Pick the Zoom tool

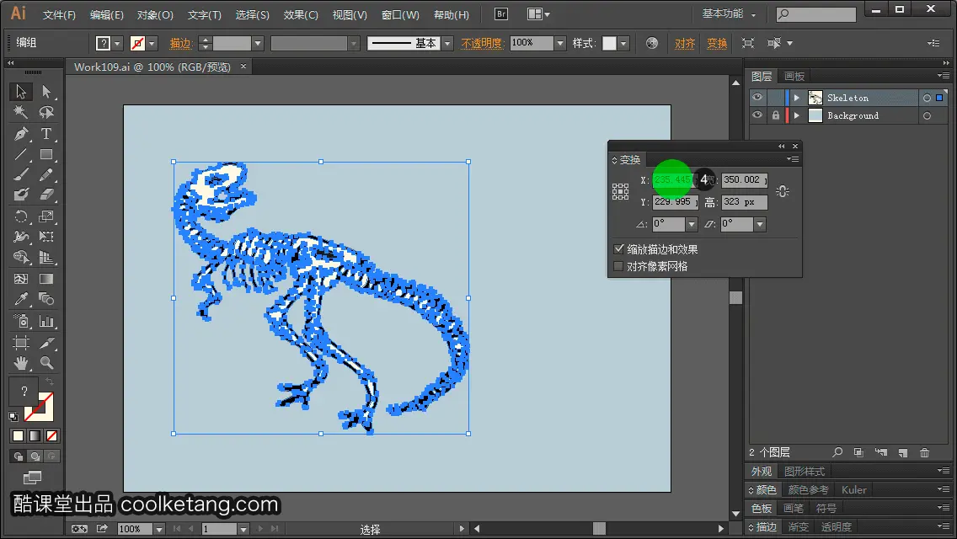tap(45, 363)
